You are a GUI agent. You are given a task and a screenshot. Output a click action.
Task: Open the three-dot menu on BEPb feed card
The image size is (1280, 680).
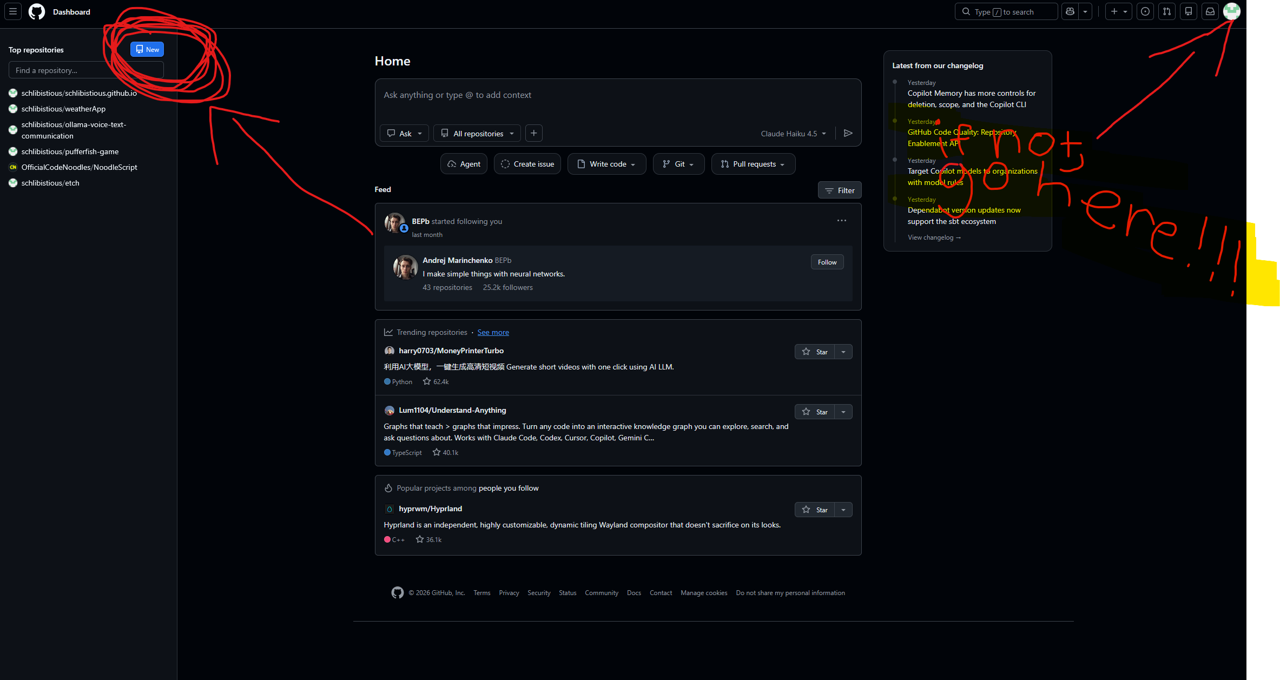point(842,221)
